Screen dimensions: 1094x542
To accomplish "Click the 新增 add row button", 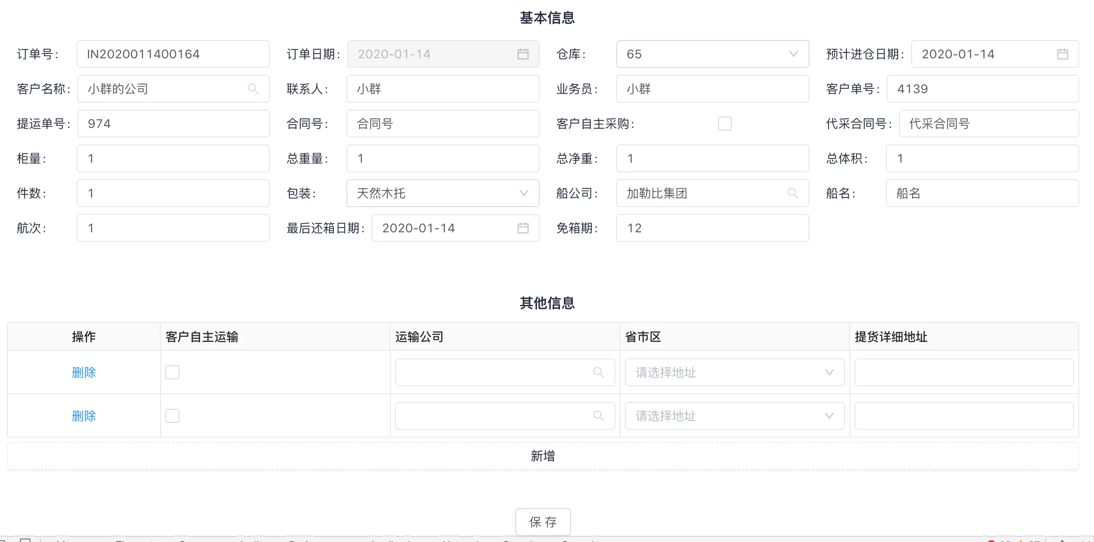I will [543, 456].
